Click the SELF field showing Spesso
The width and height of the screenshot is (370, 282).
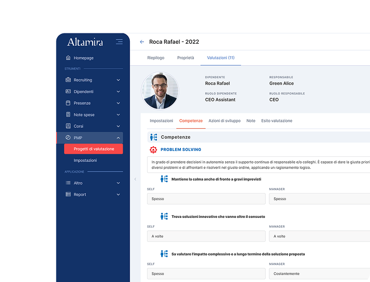[206, 198]
